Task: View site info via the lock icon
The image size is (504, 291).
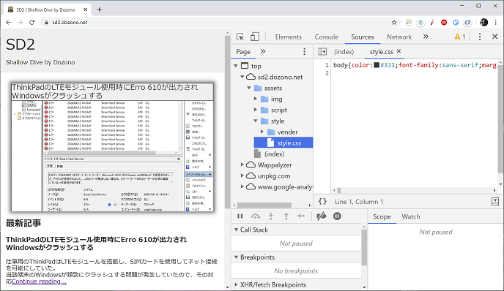Action: pyautogui.click(x=46, y=23)
